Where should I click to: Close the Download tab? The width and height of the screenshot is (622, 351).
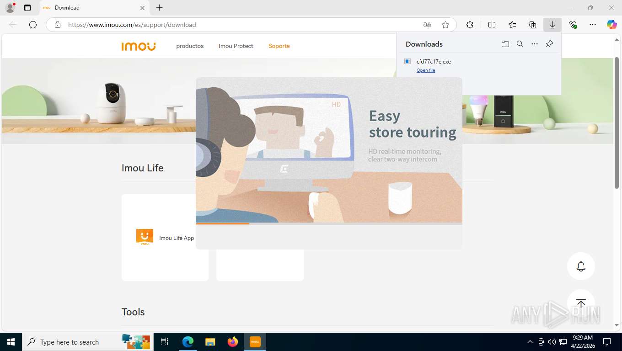pyautogui.click(x=142, y=8)
